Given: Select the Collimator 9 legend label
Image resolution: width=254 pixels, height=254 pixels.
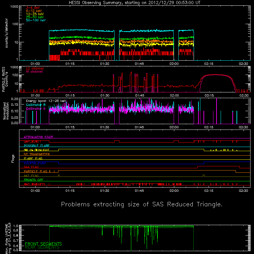Looking at the screenshot, I should (36, 109).
